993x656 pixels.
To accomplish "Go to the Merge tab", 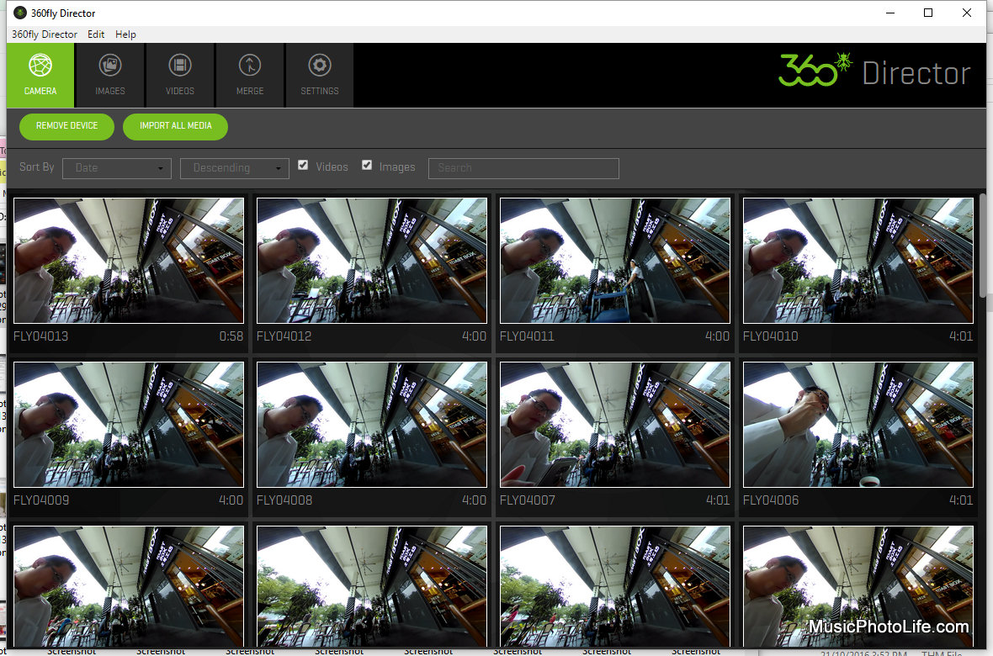I will coord(250,76).
